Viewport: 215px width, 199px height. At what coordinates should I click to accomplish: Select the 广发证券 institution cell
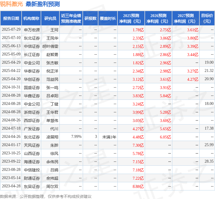click(x=32, y=129)
